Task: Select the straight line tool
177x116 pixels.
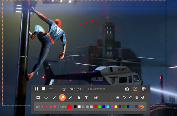Action: coord(54,97)
